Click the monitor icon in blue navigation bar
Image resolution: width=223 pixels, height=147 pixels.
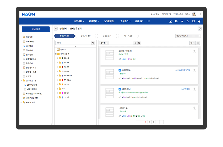coord(193,21)
